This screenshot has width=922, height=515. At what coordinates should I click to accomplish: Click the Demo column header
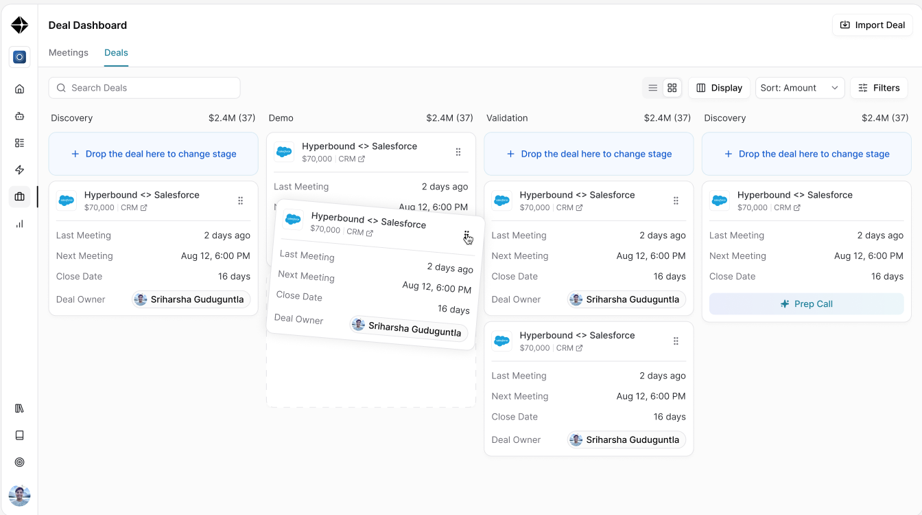click(281, 118)
